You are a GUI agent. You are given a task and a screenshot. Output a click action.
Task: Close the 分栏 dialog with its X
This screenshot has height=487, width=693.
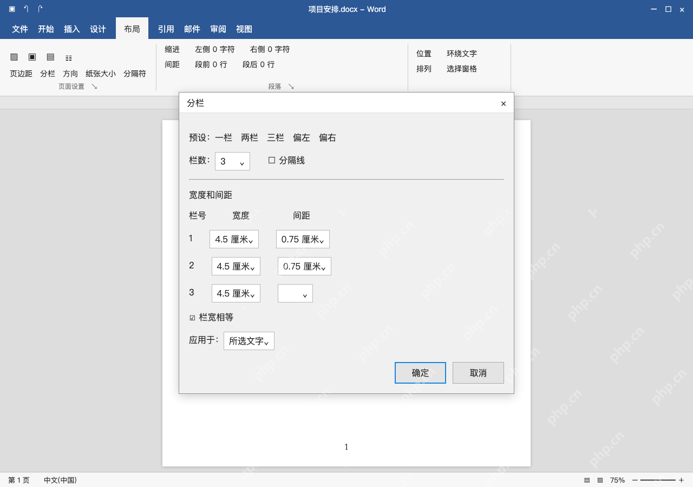504,103
